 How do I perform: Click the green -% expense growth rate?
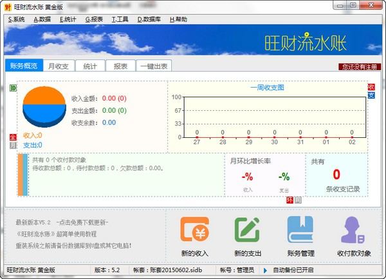point(284,177)
